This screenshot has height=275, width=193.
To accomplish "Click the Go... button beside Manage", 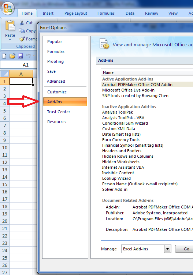I will point(184,249).
